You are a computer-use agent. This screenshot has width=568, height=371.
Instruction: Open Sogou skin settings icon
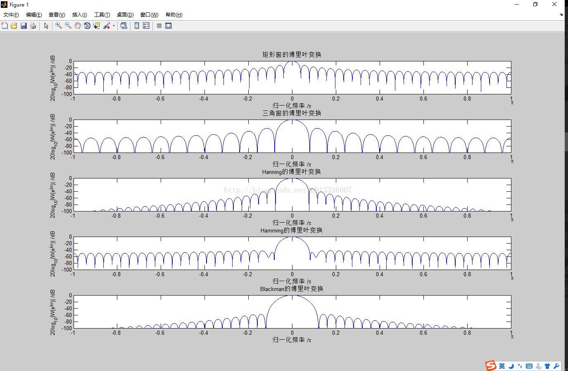click(548, 366)
